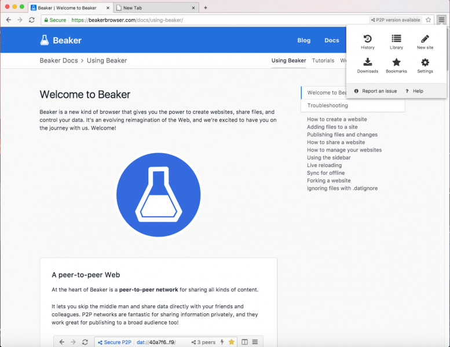Open Ignoring files with .datignore link

click(x=342, y=189)
